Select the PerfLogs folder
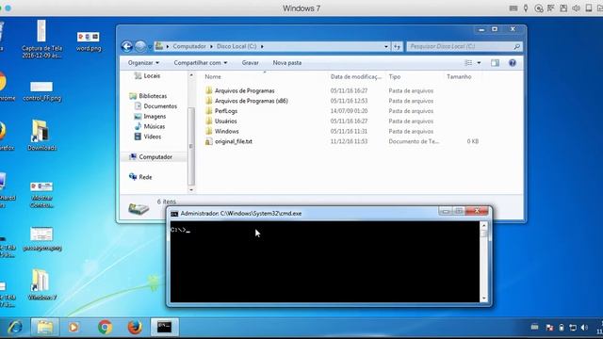Viewport: 603px width, 339px height. [x=226, y=111]
